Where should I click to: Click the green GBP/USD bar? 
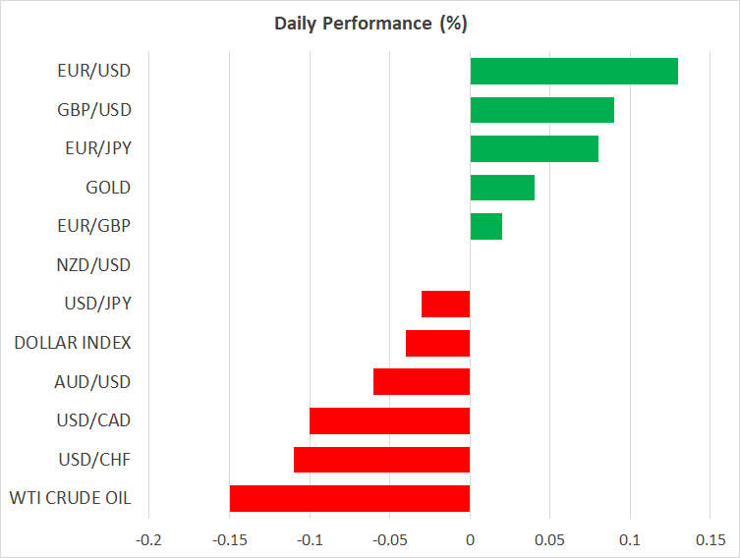pos(541,110)
